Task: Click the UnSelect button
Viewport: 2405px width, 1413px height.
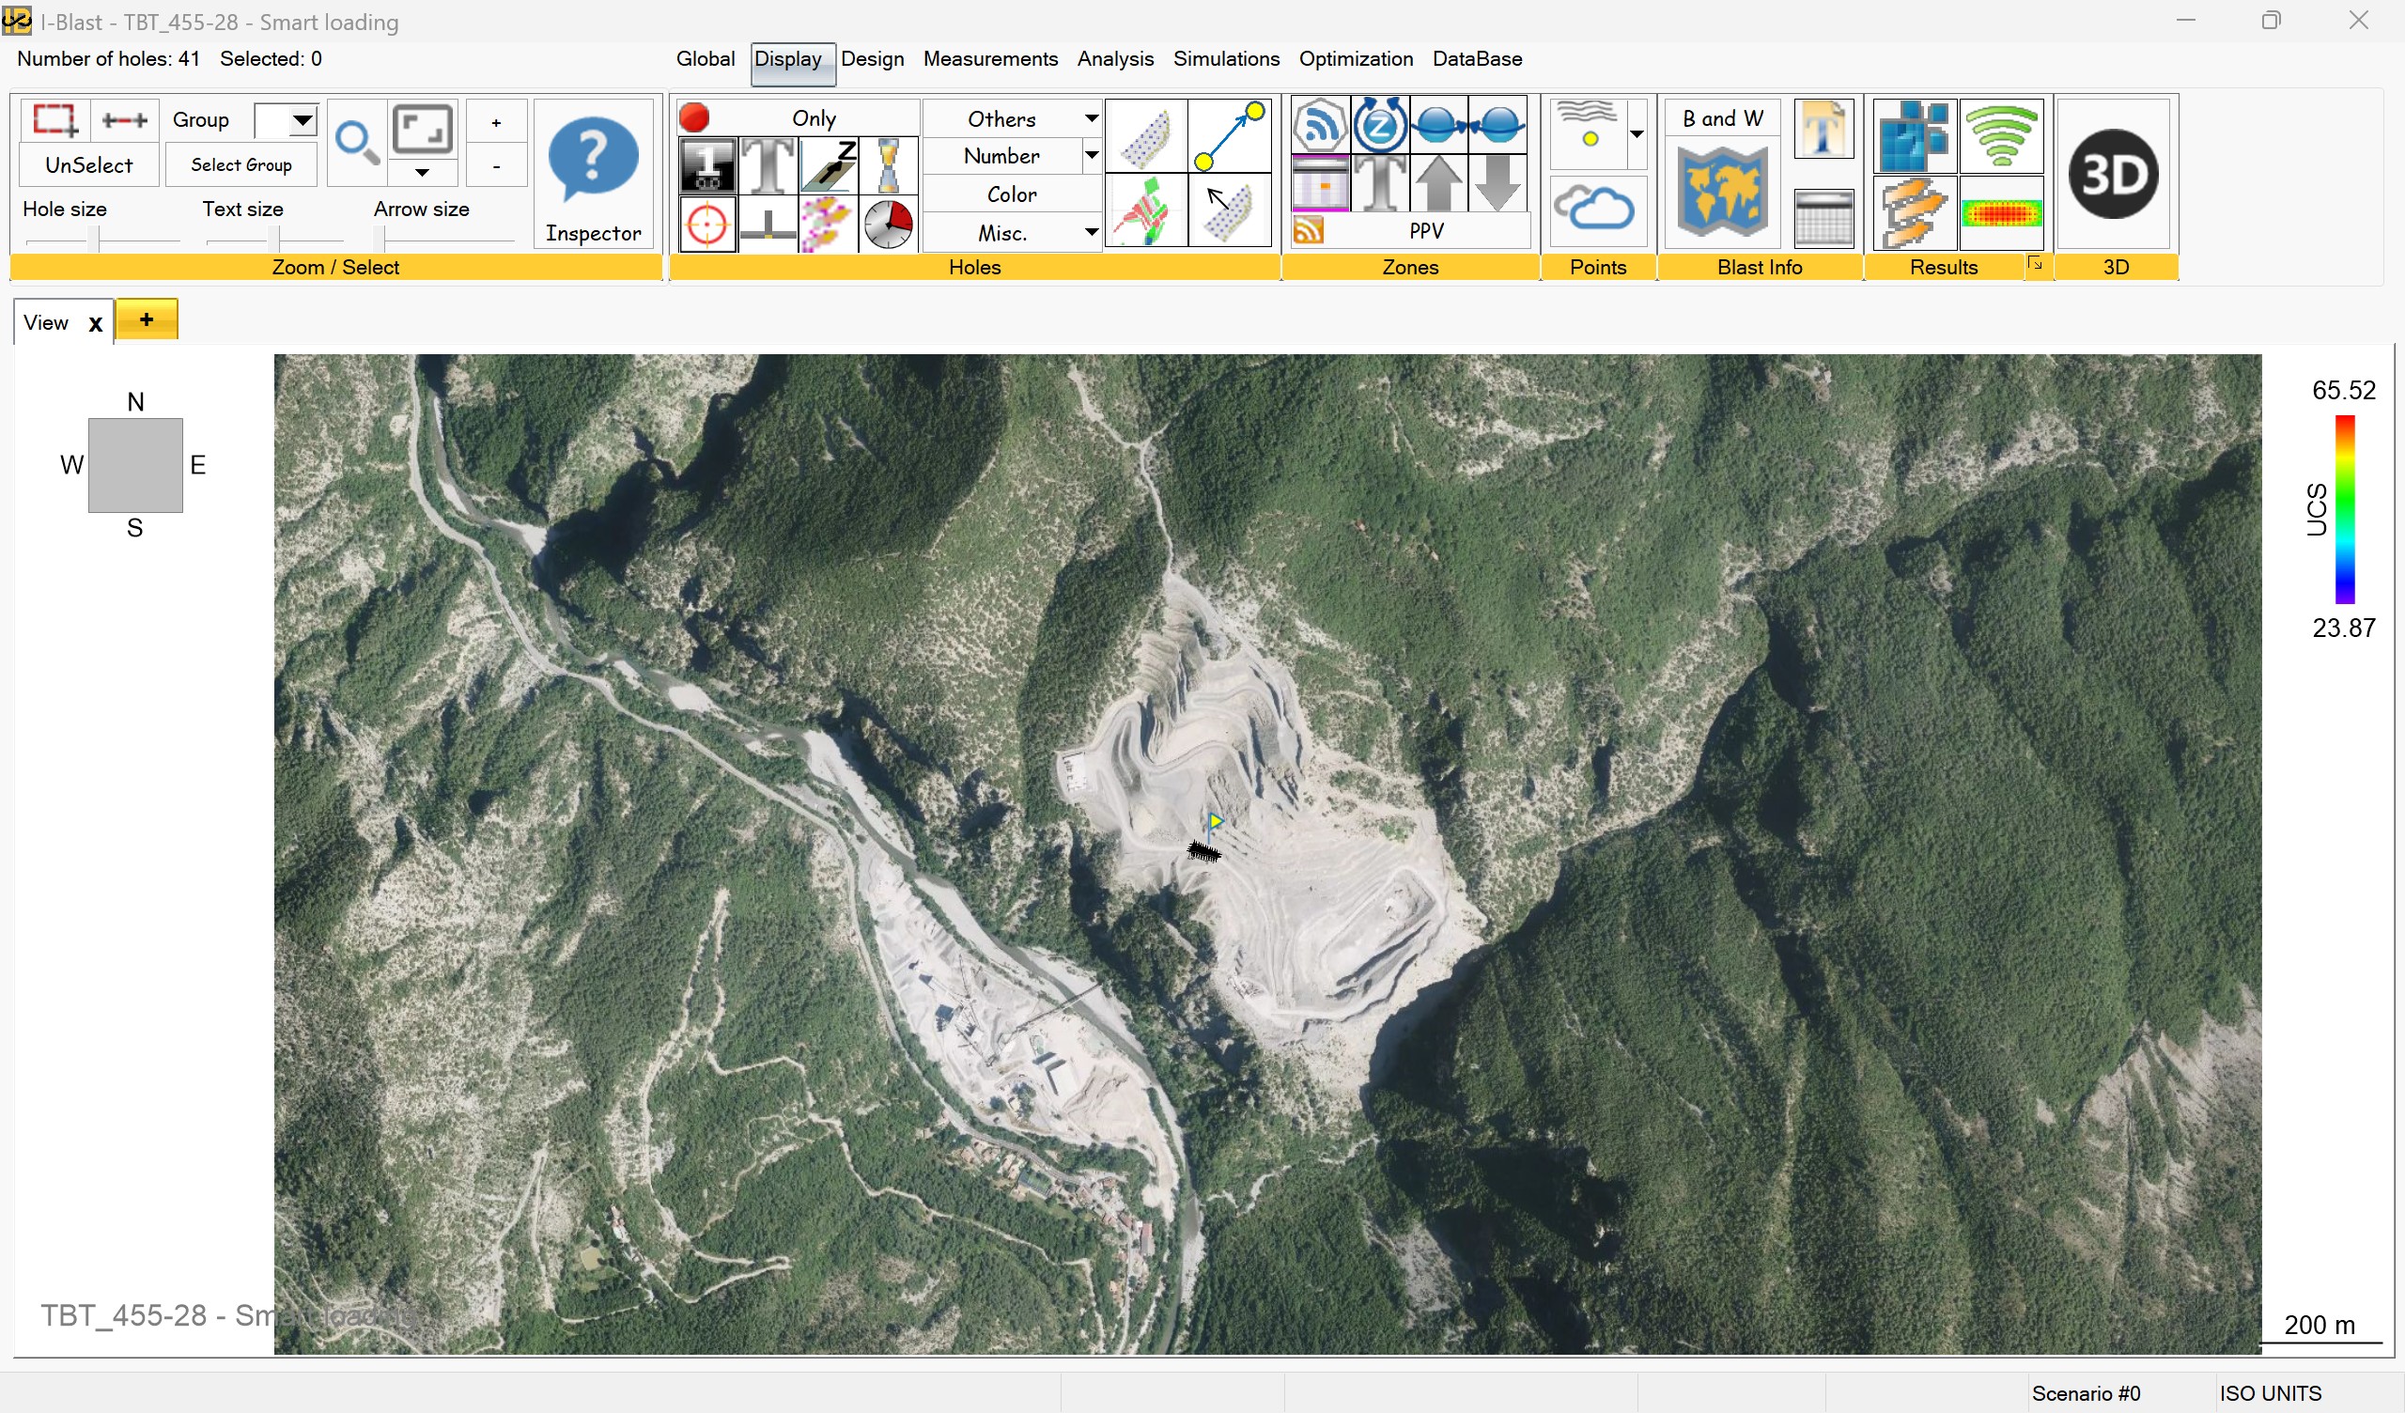Action: tap(87, 164)
